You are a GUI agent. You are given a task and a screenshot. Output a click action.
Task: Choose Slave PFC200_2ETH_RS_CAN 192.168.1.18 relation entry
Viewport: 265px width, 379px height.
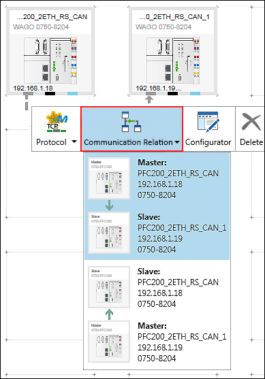pos(157,287)
